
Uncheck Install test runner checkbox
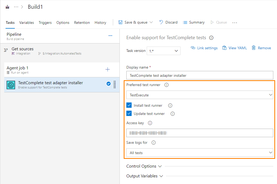pos(129,105)
